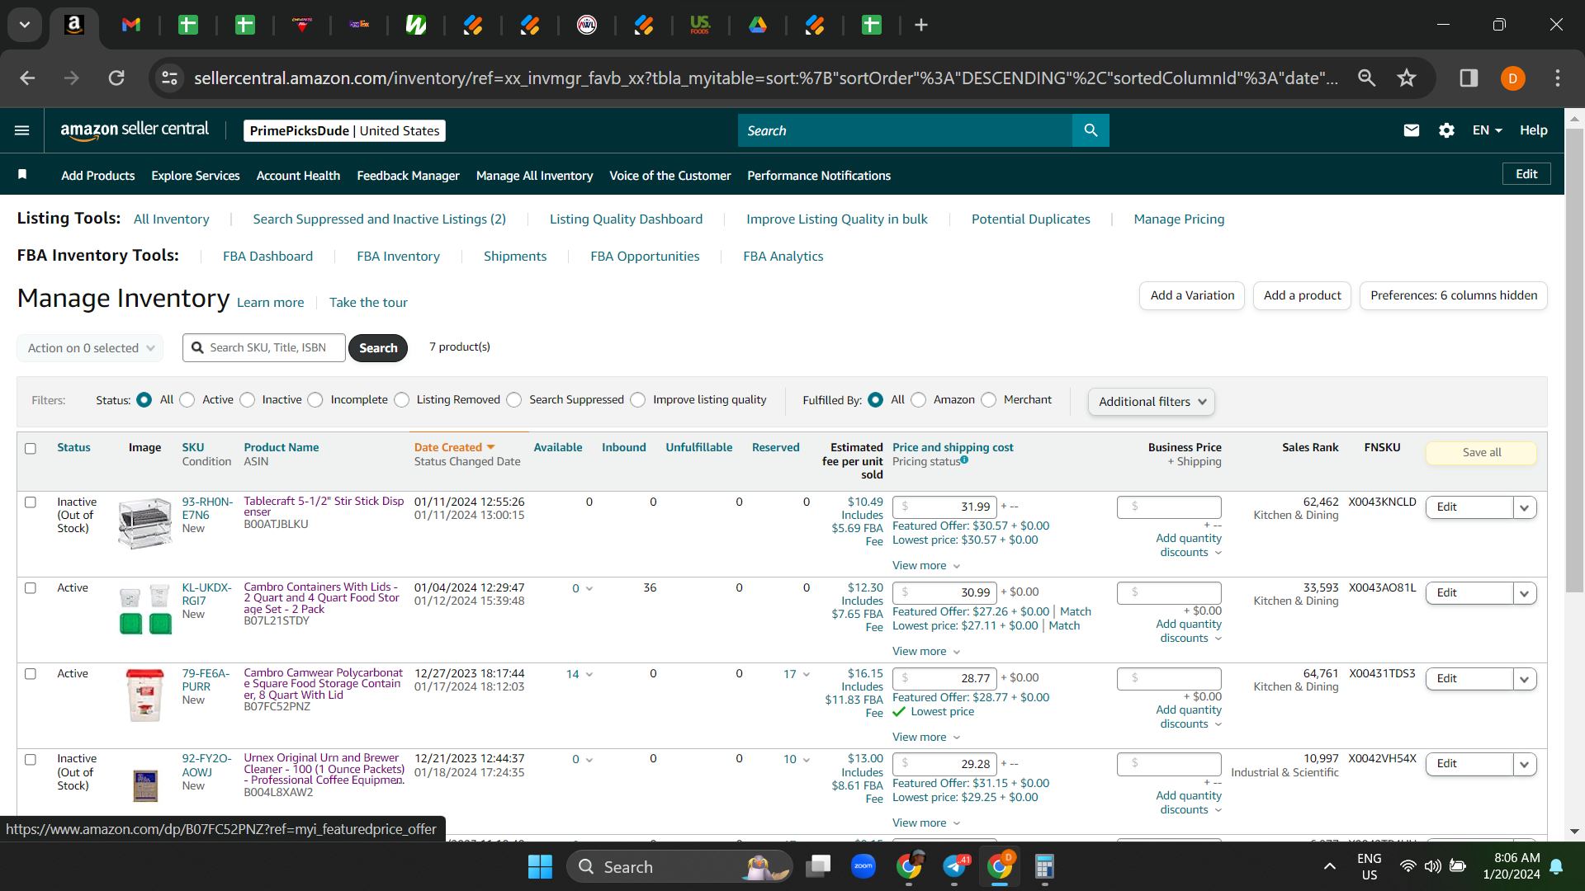Screen dimensions: 1585x891
Task: Open Telegram from the taskbar
Action: click(955, 866)
